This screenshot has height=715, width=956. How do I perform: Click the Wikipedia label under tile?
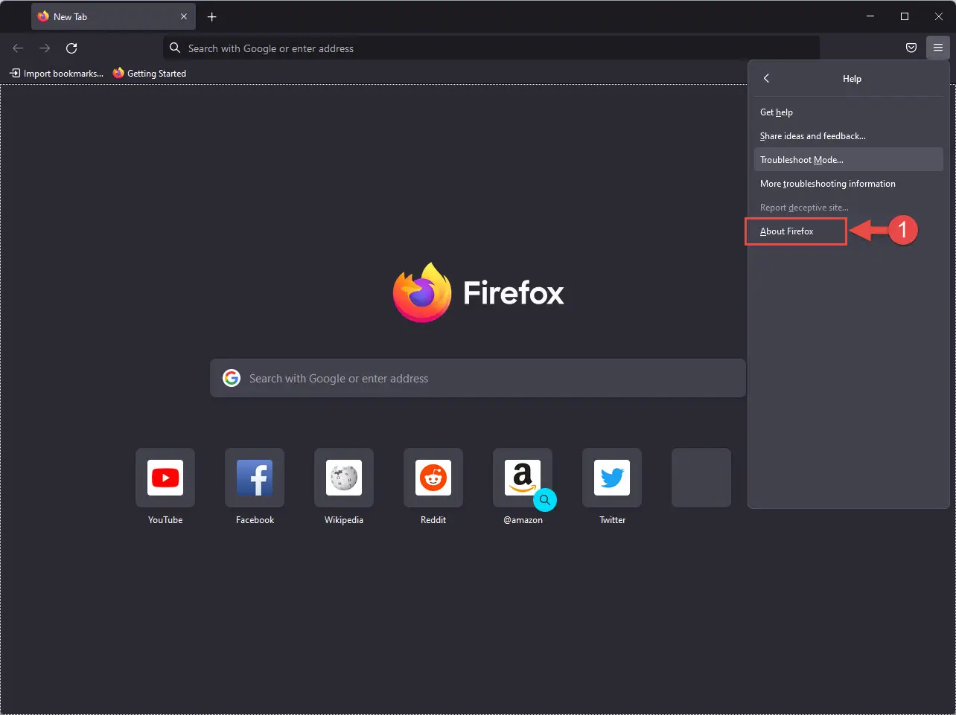344,520
